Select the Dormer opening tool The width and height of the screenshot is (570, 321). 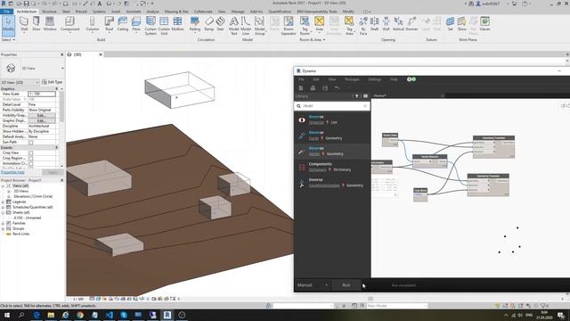tap(411, 24)
